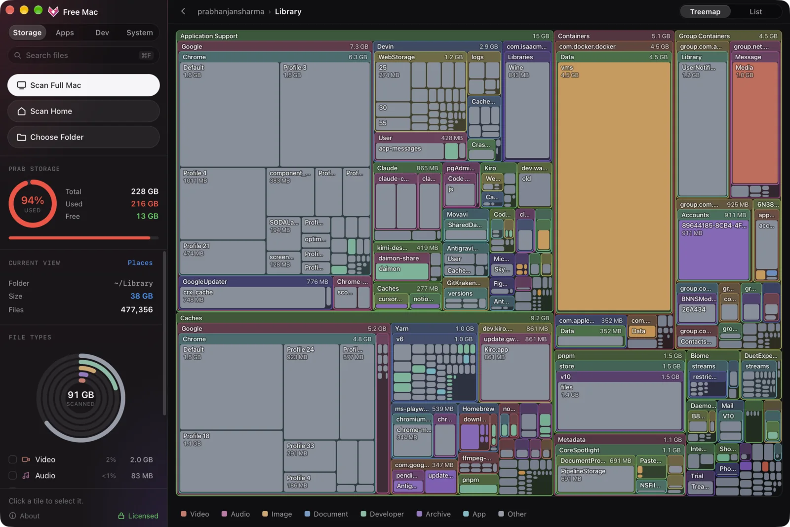Click Scan Full Mac button
The image size is (790, 527).
coord(83,85)
